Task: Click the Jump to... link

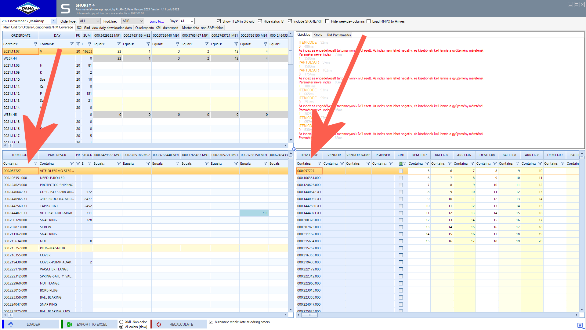Action: pyautogui.click(x=157, y=21)
